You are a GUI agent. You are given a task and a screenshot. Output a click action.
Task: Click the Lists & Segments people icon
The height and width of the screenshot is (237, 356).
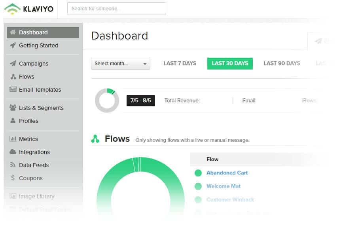coord(13,108)
